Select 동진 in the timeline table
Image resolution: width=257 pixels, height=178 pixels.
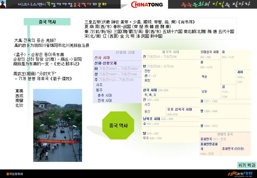coord(147,111)
